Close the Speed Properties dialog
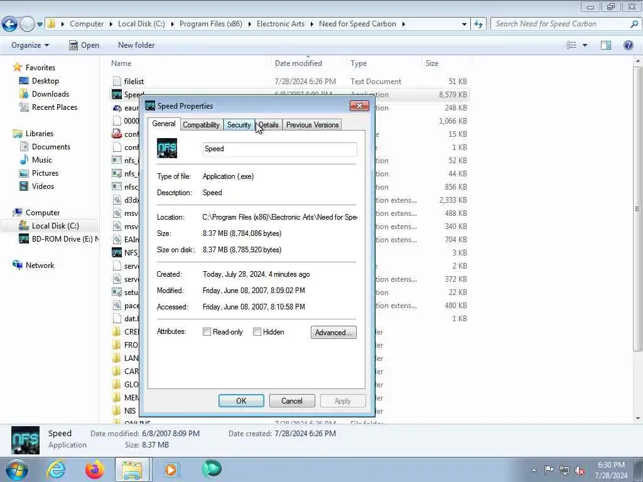 [359, 105]
